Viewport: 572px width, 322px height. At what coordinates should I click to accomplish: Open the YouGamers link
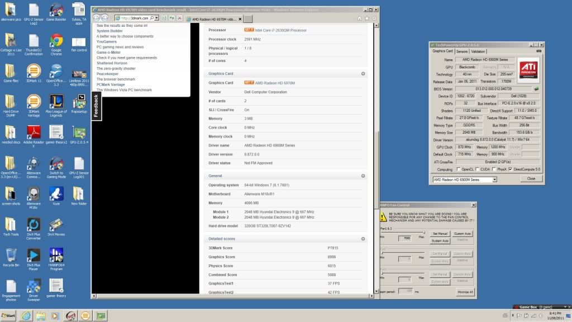[x=107, y=41]
